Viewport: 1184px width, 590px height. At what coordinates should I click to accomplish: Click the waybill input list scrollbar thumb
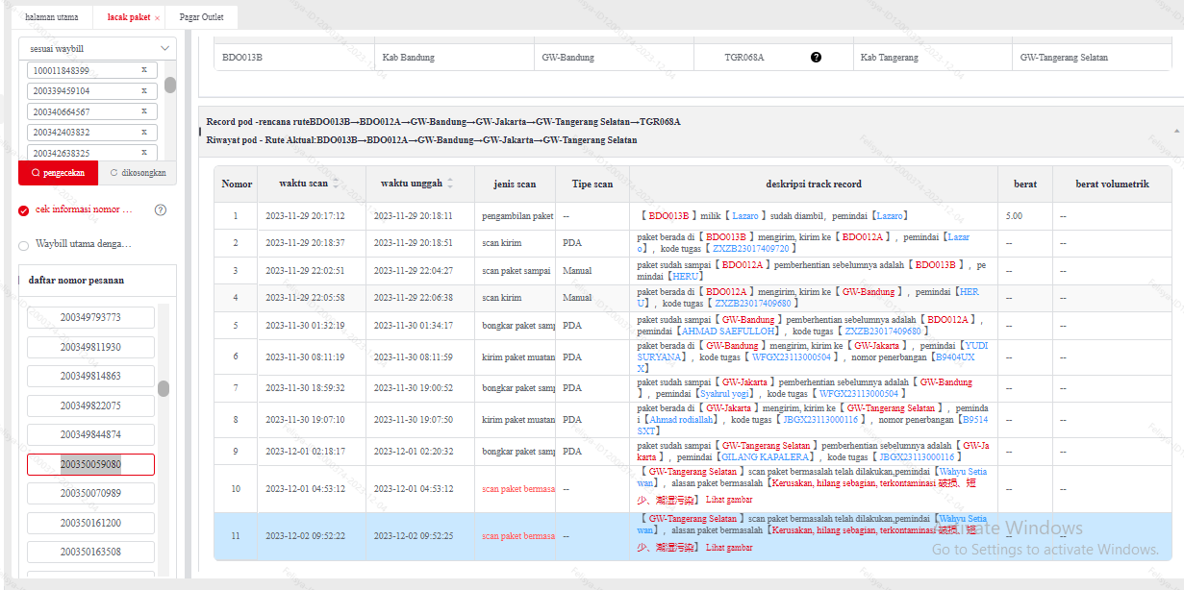point(170,85)
